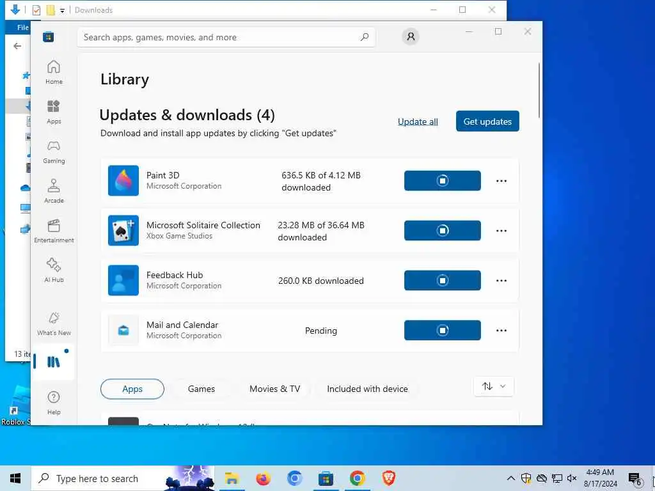Open the Apps section in Store sidebar
655x491 pixels.
[x=54, y=112]
